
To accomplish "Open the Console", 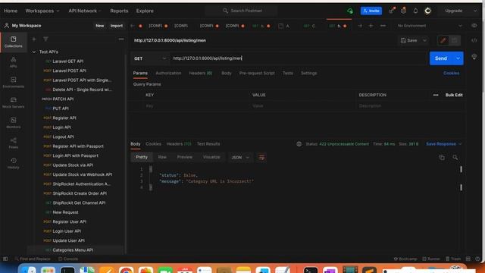I will [x=68, y=259].
